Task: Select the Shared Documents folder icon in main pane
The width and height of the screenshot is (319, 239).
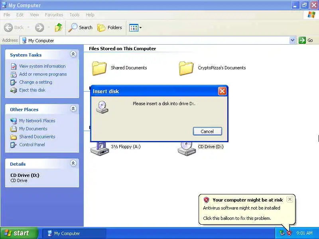Action: (x=99, y=68)
